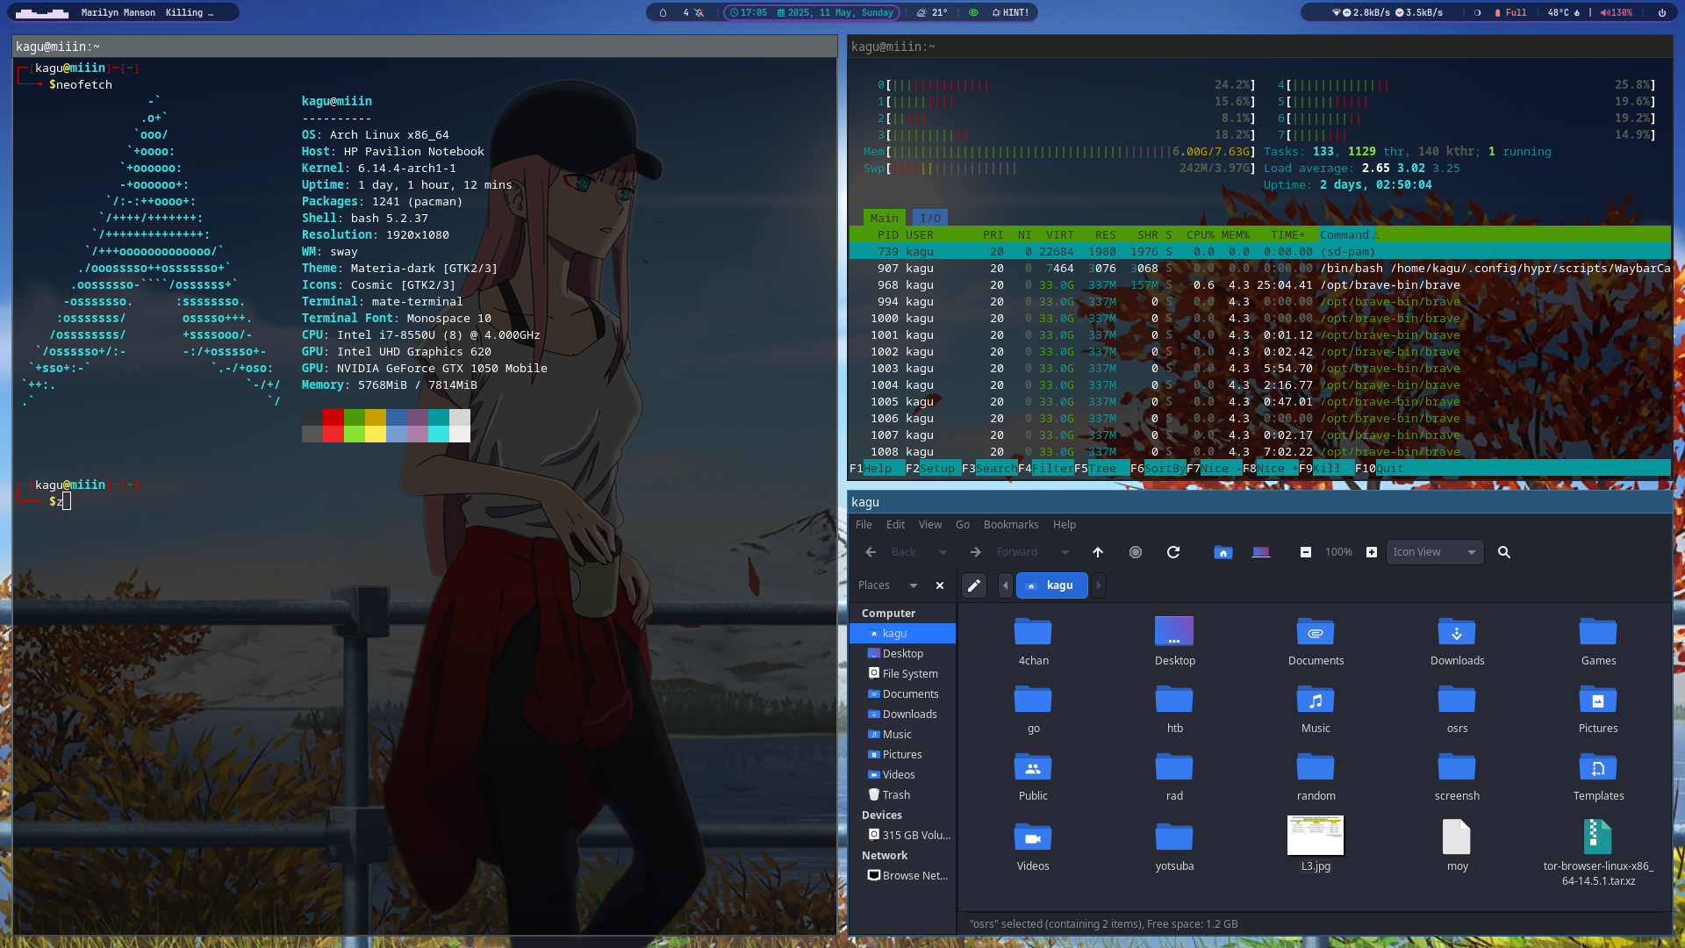Open the Downloads folder icon in the grid

[x=1457, y=642]
